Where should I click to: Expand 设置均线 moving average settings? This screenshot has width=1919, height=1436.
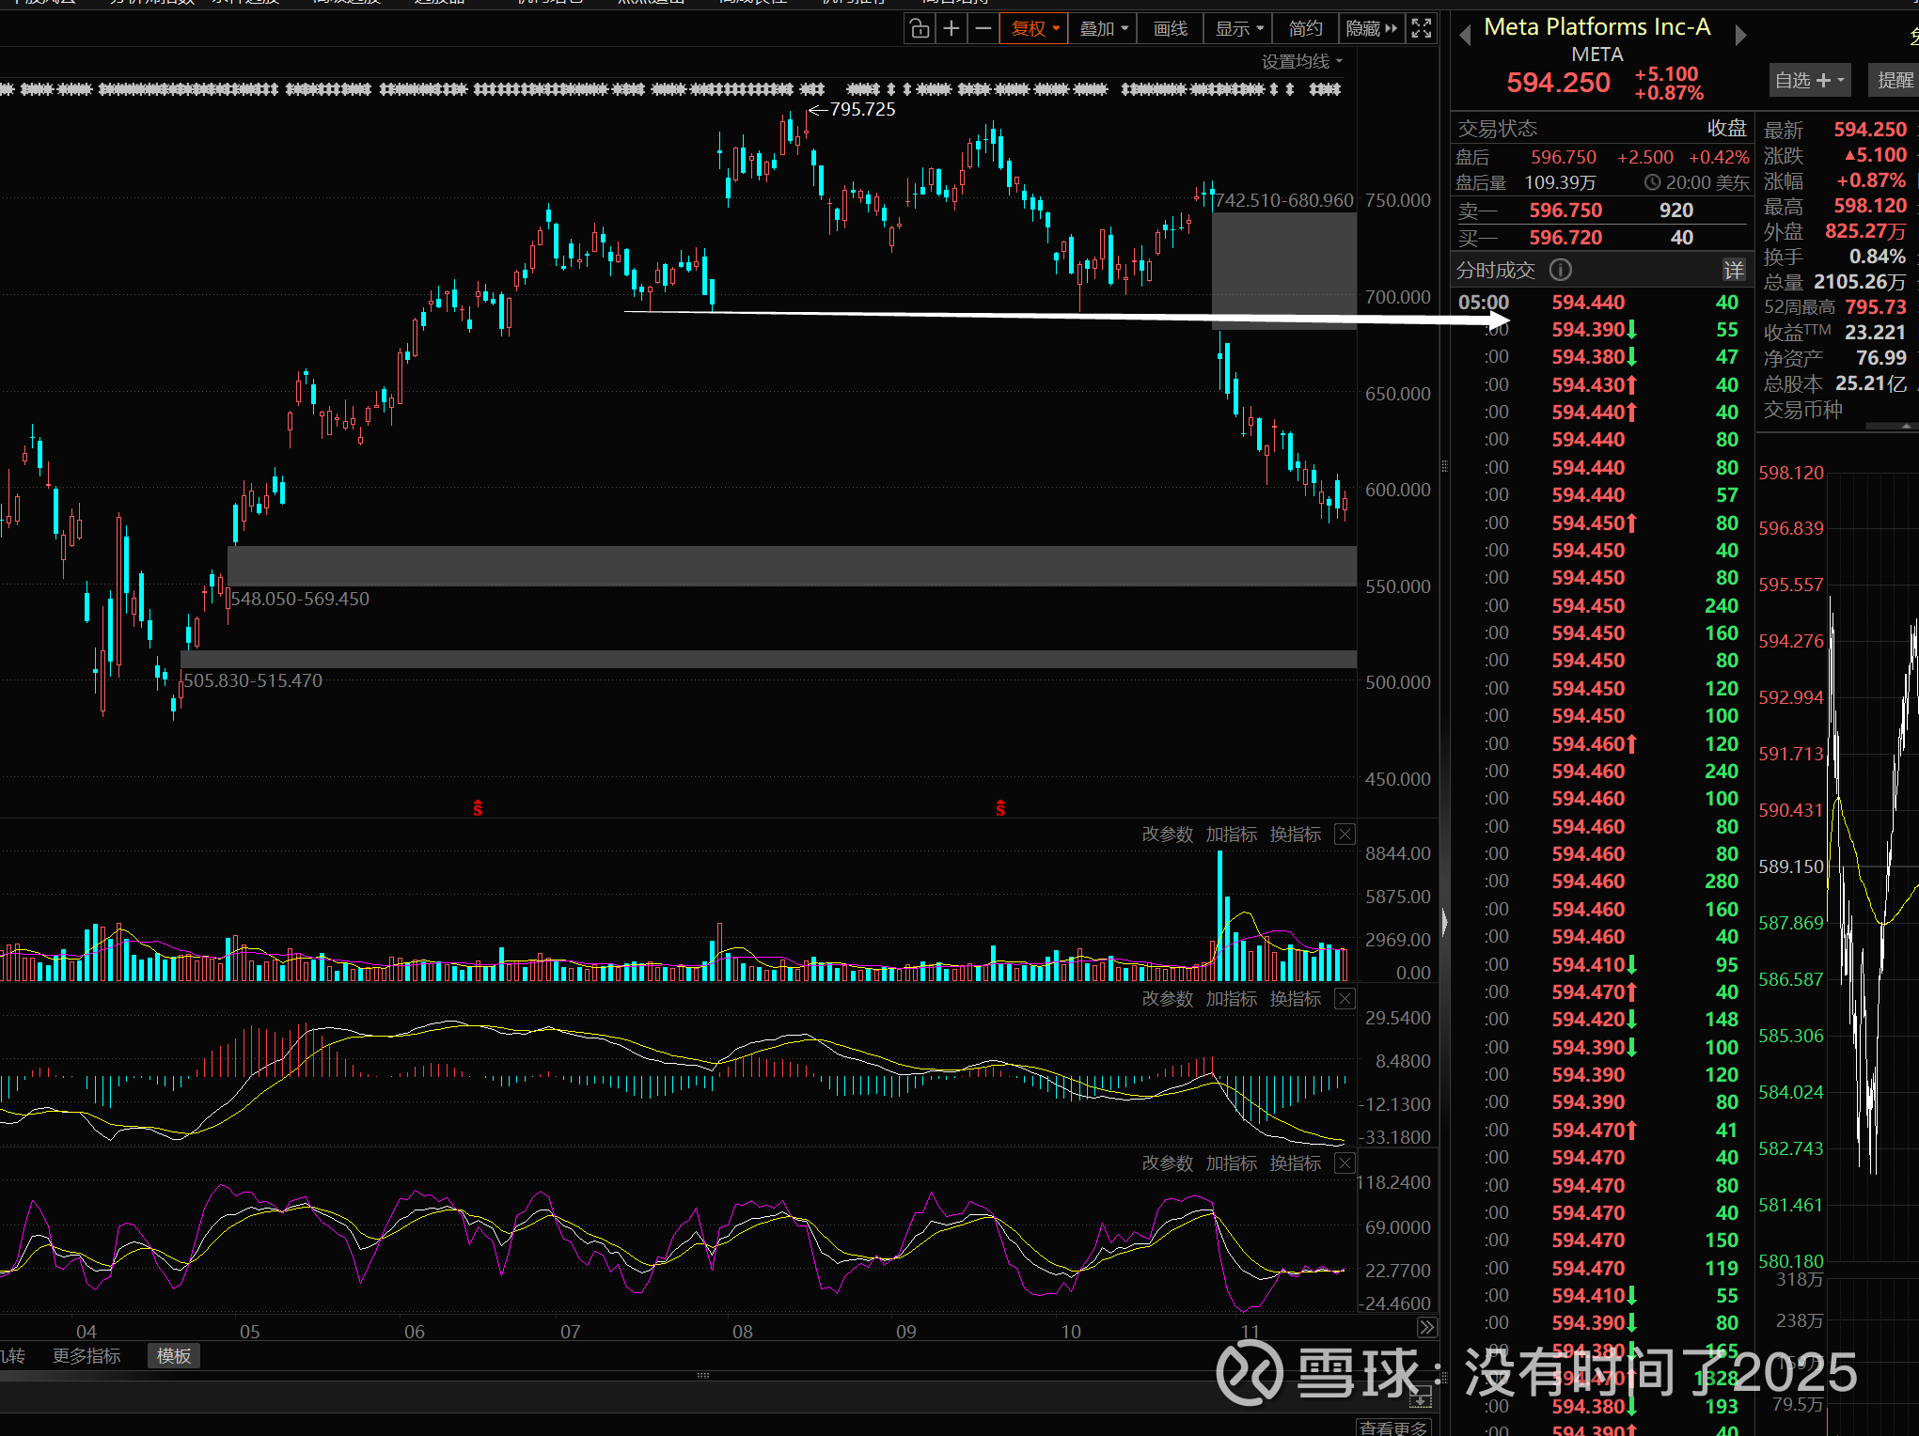1301,62
